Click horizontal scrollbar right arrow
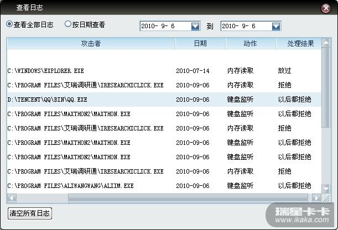 pos(316,198)
